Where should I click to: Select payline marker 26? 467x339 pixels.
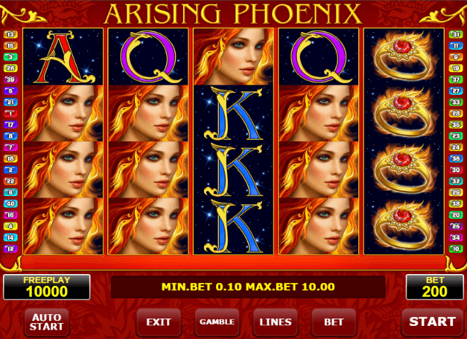point(10,68)
